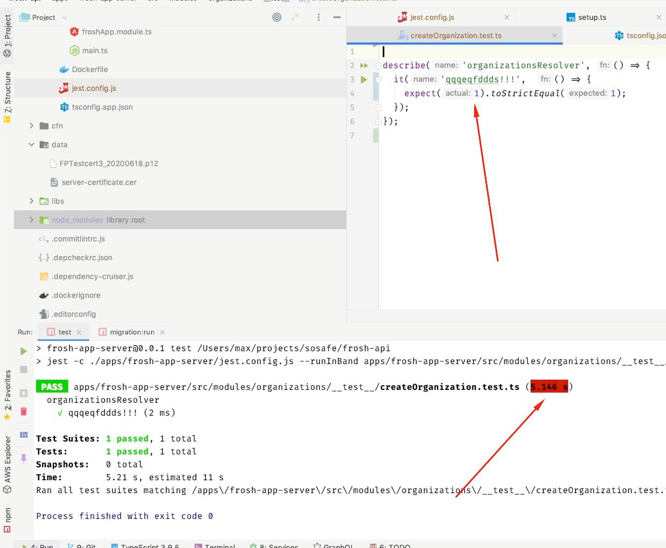This screenshot has width=666, height=548.
Task: Expand the libs folder
Action: (x=31, y=201)
